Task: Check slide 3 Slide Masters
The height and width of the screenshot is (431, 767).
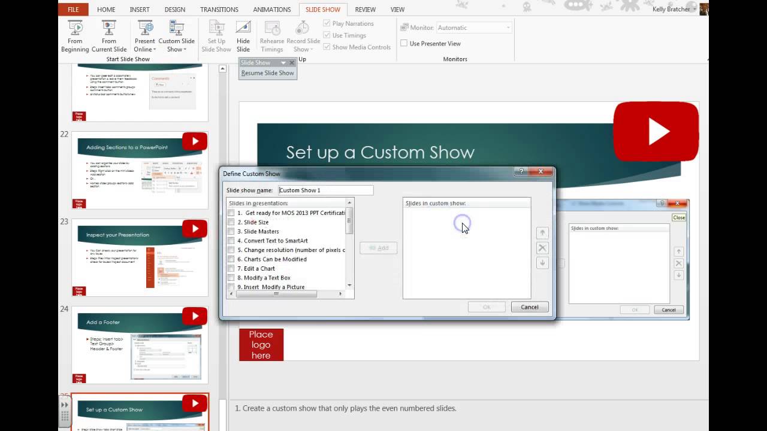Action: (231, 231)
